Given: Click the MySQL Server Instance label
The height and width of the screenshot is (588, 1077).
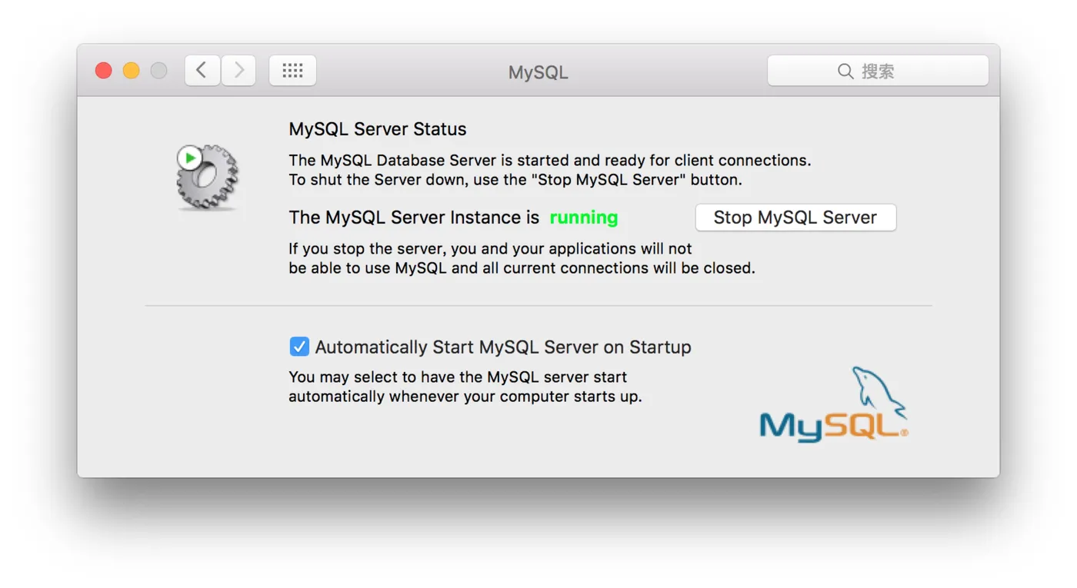Looking at the screenshot, I should (414, 218).
